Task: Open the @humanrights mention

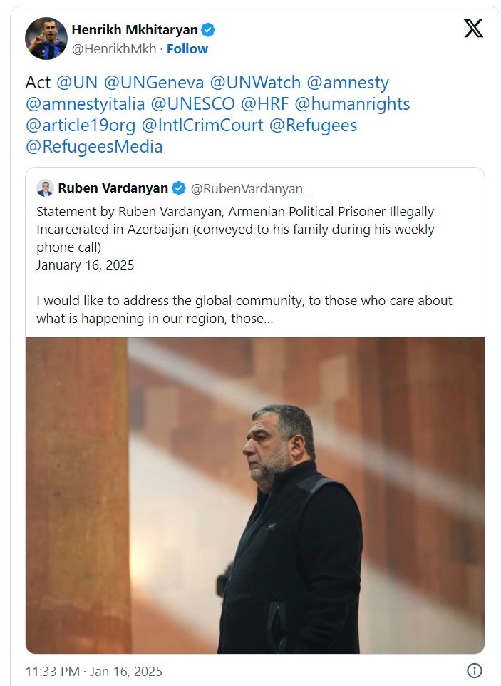Action: [x=352, y=104]
